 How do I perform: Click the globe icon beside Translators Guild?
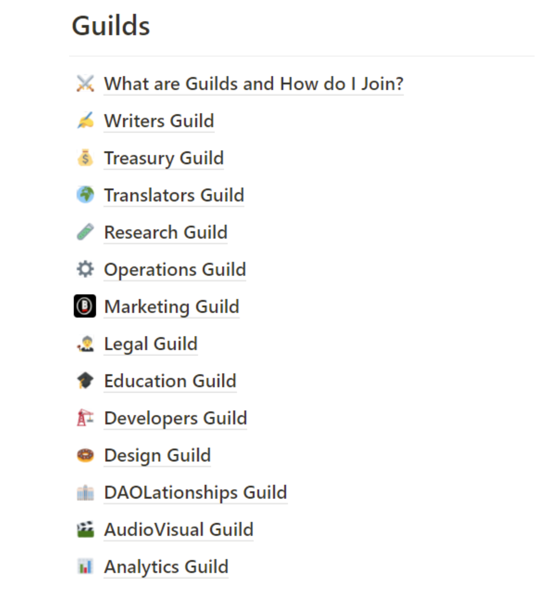85,195
